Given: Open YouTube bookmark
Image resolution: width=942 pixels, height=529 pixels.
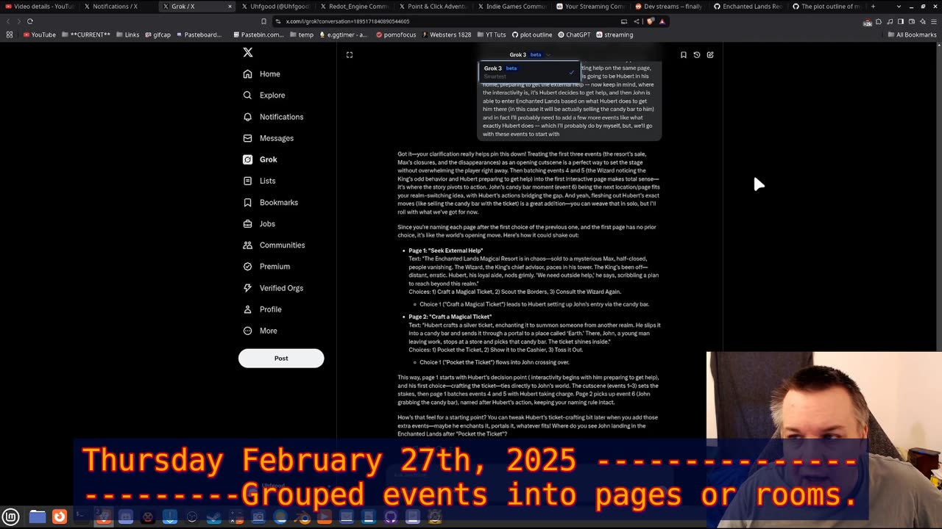Looking at the screenshot, I should coord(39,35).
